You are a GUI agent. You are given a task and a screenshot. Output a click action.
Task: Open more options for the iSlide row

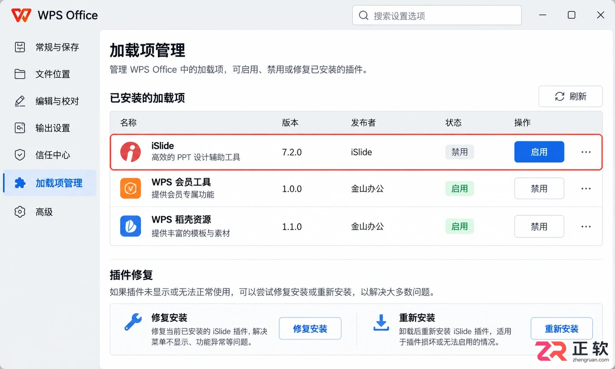pos(586,152)
